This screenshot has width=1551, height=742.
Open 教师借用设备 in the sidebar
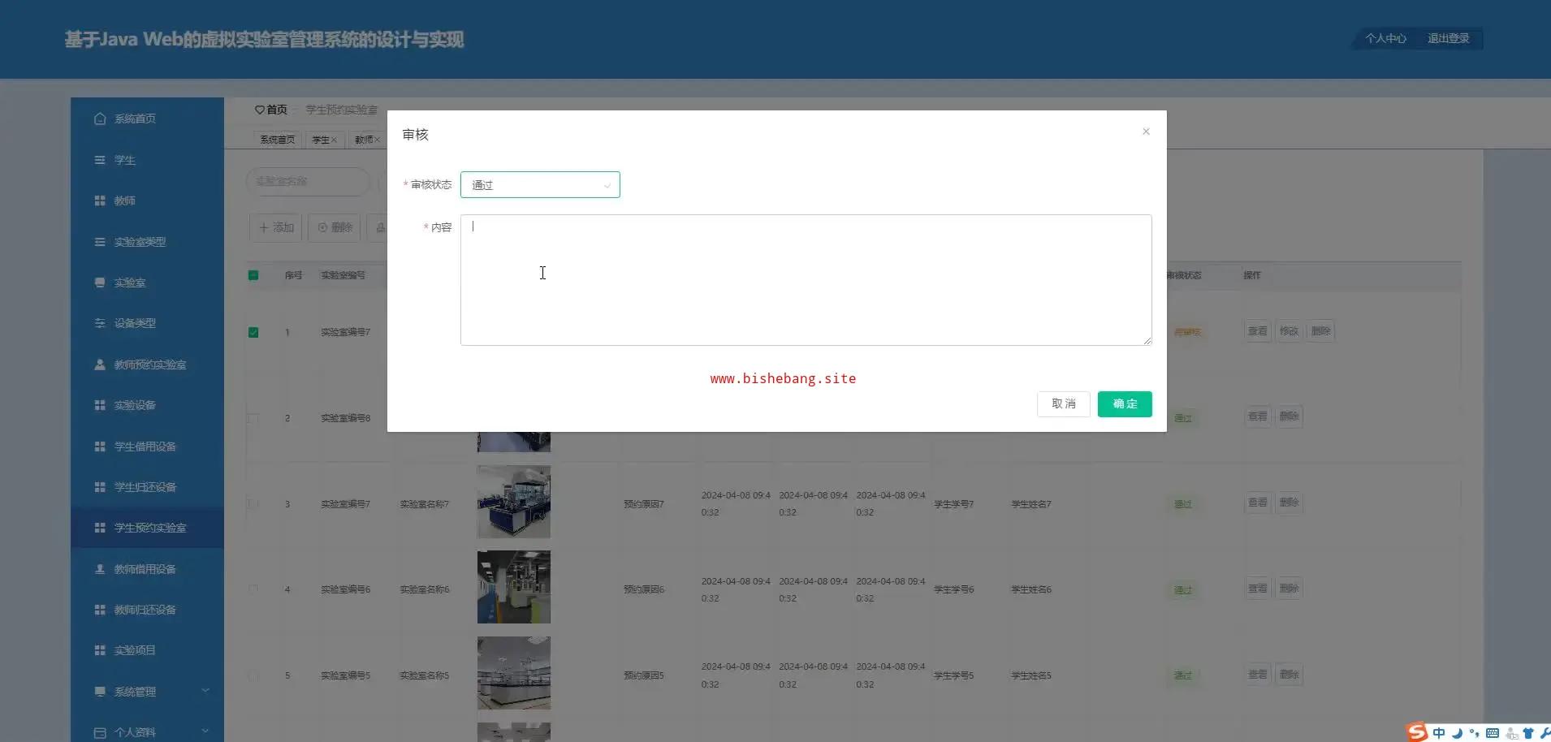click(147, 569)
